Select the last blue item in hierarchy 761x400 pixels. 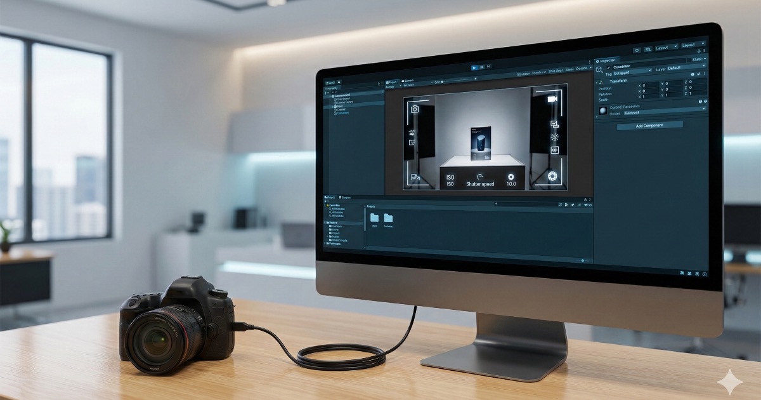click(x=342, y=113)
